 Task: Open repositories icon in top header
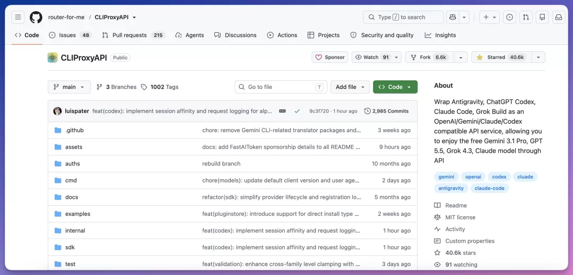542,17
